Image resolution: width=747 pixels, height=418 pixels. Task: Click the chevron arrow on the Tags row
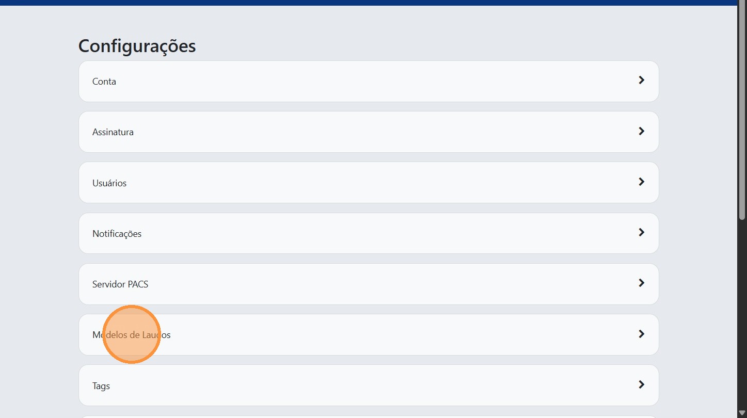tap(641, 384)
